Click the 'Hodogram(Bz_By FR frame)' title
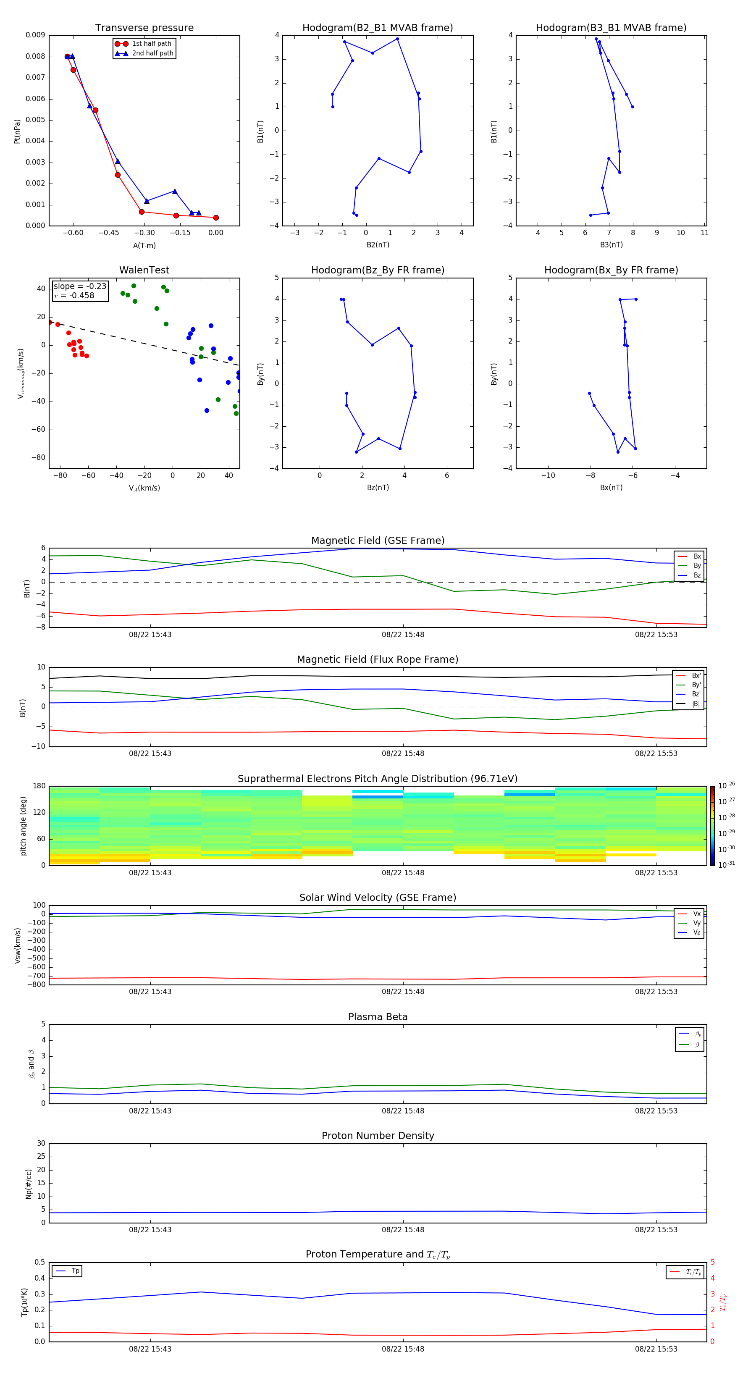 coord(378,270)
